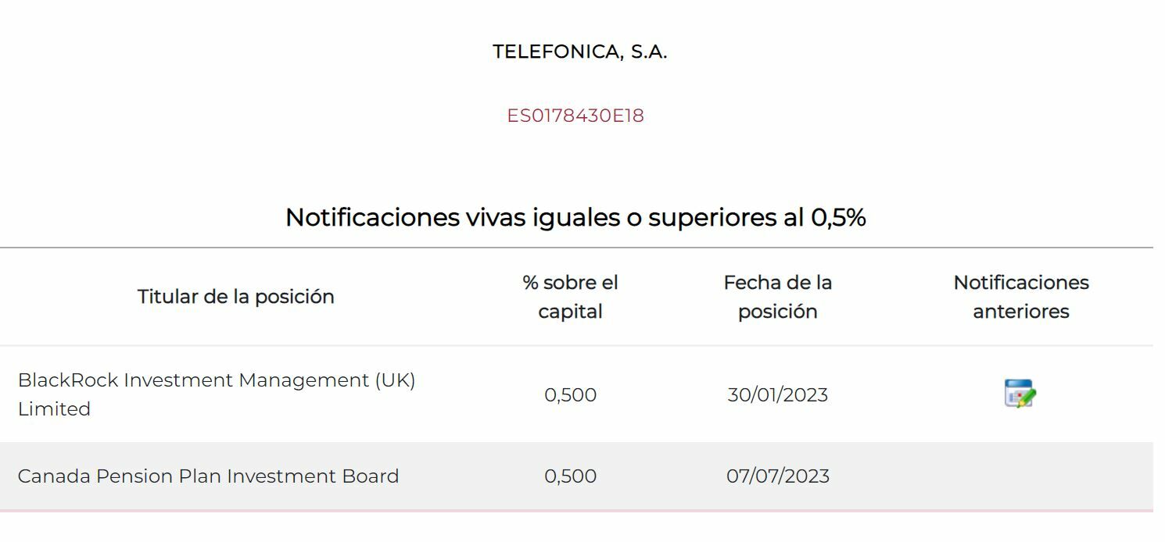The width and height of the screenshot is (1165, 542).
Task: Click Canada Pension Plan's 0,500 percentage
Action: pos(570,476)
